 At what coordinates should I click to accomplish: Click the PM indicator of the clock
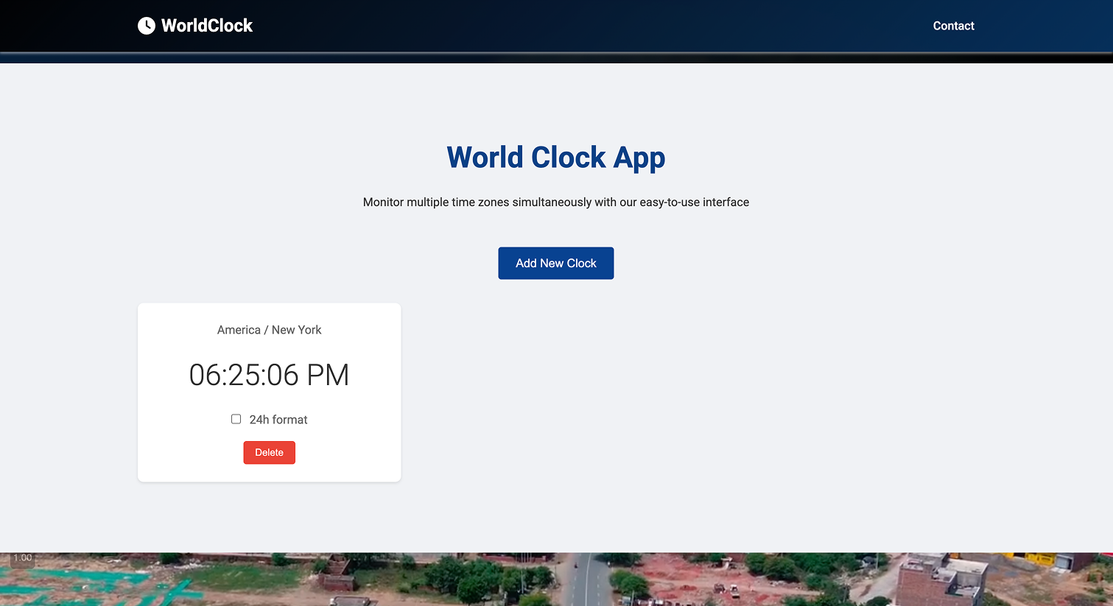(328, 375)
